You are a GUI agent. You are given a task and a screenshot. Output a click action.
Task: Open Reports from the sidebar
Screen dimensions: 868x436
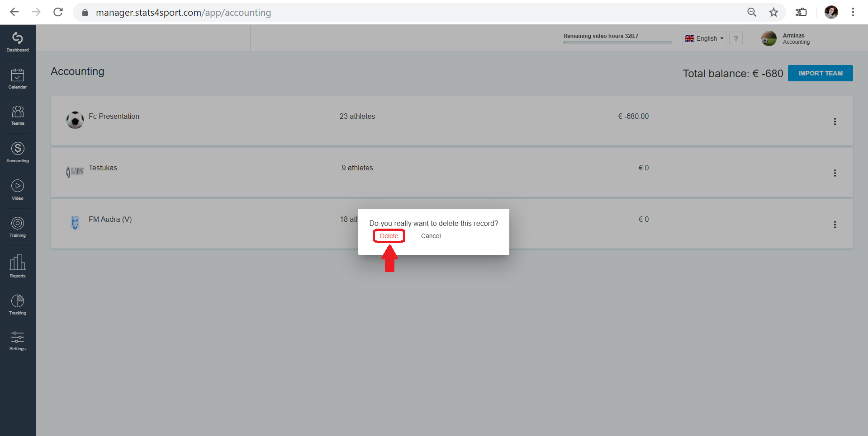(x=18, y=266)
